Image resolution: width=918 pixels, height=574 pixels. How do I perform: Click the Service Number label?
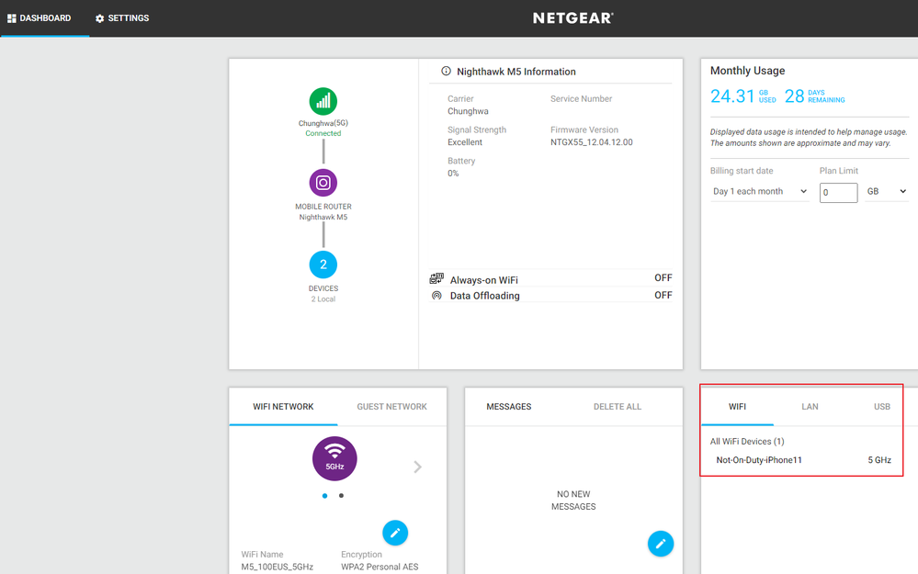581,99
